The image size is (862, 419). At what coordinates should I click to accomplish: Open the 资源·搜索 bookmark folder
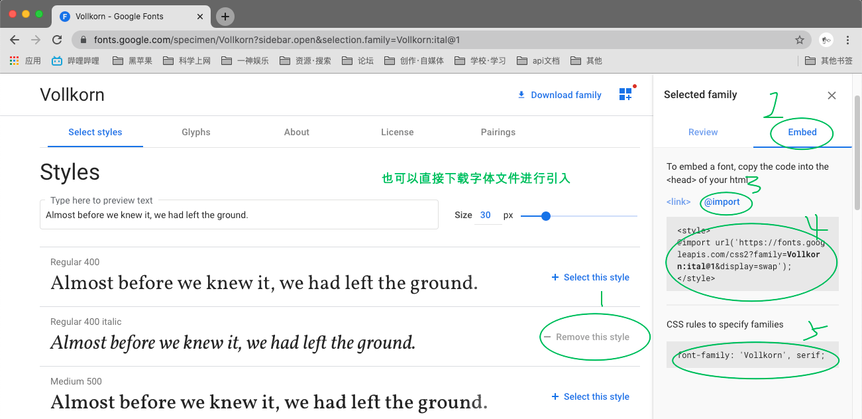[305, 61]
